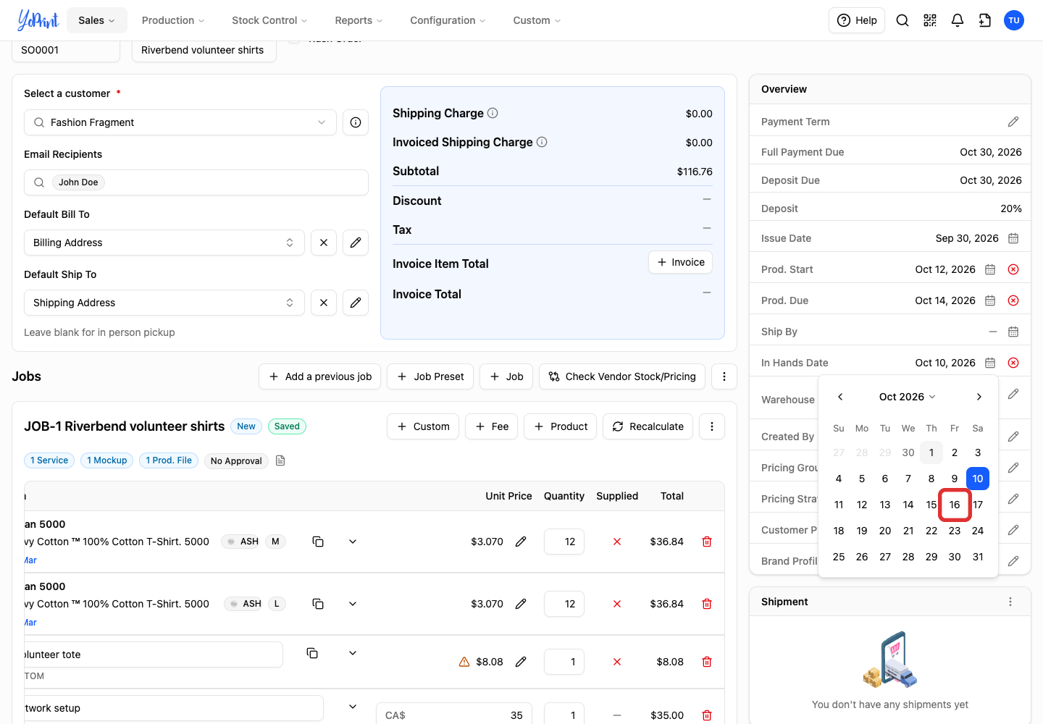Open the Production menu
This screenshot has width=1043, height=724.
[x=173, y=20]
